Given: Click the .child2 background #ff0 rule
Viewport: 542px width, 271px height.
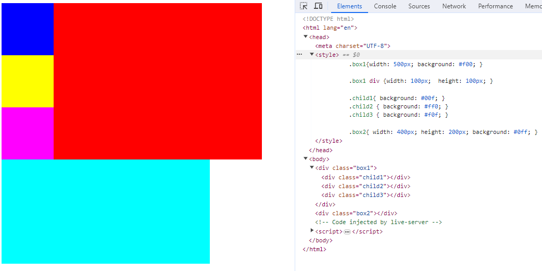Looking at the screenshot, I should pos(398,107).
